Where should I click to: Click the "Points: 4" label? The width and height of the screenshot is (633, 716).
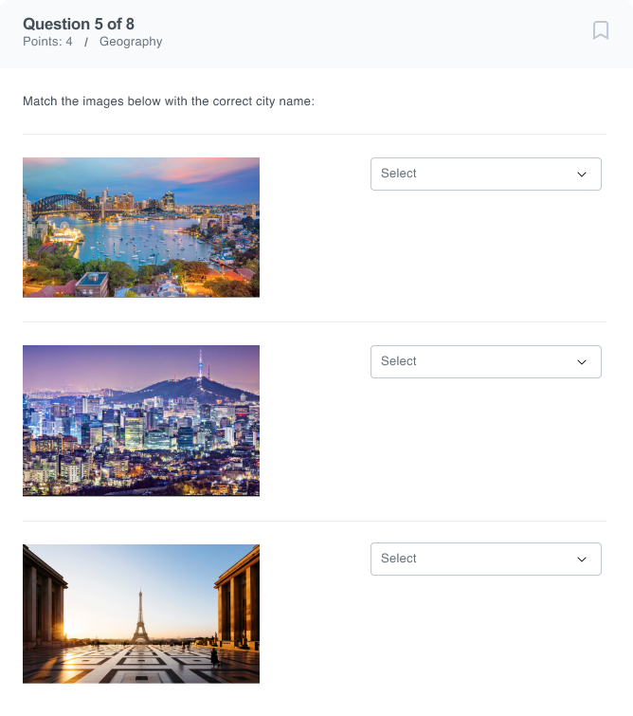(47, 42)
